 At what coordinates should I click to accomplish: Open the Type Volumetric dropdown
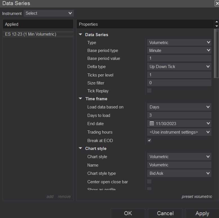[x=179, y=43]
